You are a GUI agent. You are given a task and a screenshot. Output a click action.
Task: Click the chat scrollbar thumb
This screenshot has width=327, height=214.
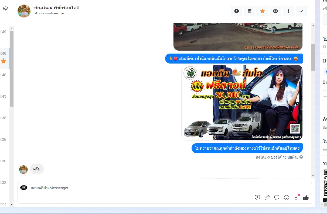pos(313,57)
